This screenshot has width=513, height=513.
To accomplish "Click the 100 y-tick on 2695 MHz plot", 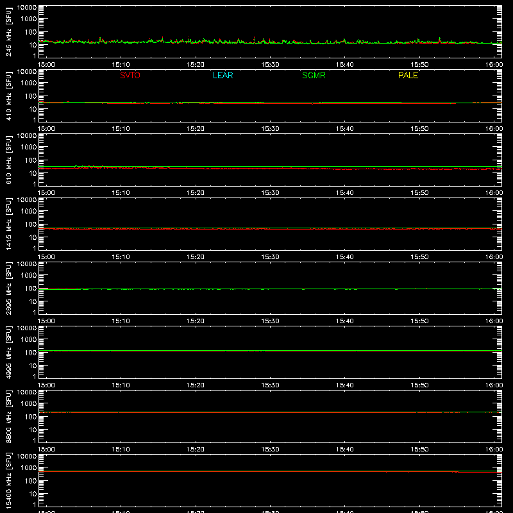I will (x=31, y=289).
